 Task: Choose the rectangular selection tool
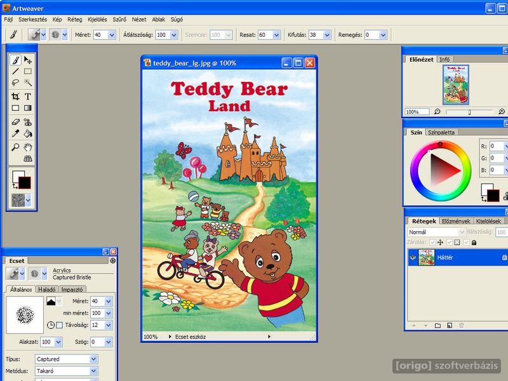28,71
